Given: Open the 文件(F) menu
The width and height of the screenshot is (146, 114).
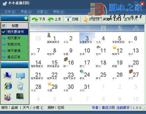Looking at the screenshot, I should click(10, 12).
